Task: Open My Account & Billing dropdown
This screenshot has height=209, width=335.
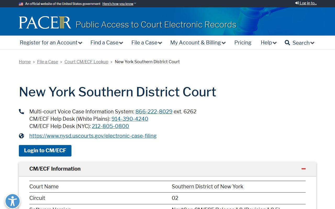Action: (198, 43)
